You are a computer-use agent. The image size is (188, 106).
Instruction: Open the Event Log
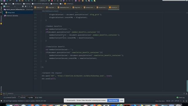pos(181,97)
